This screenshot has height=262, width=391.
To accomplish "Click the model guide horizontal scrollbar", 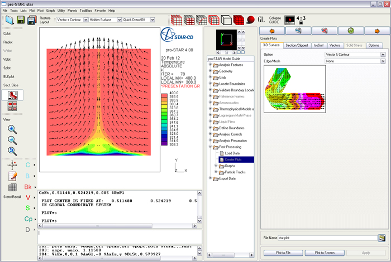I will [231, 255].
